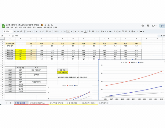Image resolution: width=165 pixels, height=128 pixels.
Task: Decrease font size with minus
Action: tap(65, 31)
